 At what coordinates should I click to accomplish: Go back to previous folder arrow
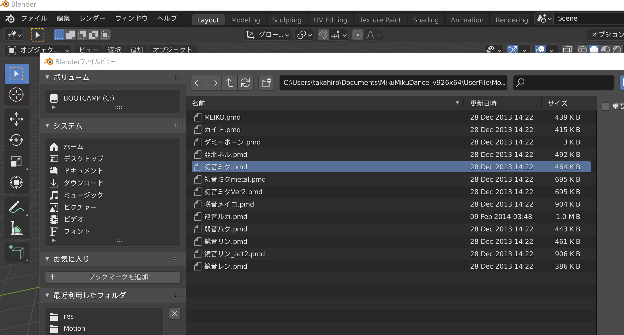click(x=198, y=83)
